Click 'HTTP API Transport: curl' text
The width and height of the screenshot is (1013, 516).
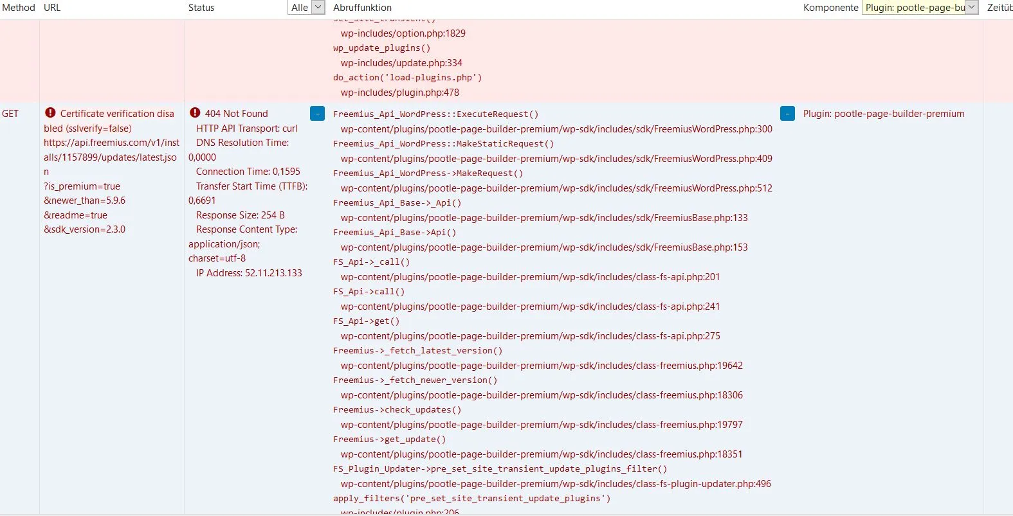click(x=247, y=129)
